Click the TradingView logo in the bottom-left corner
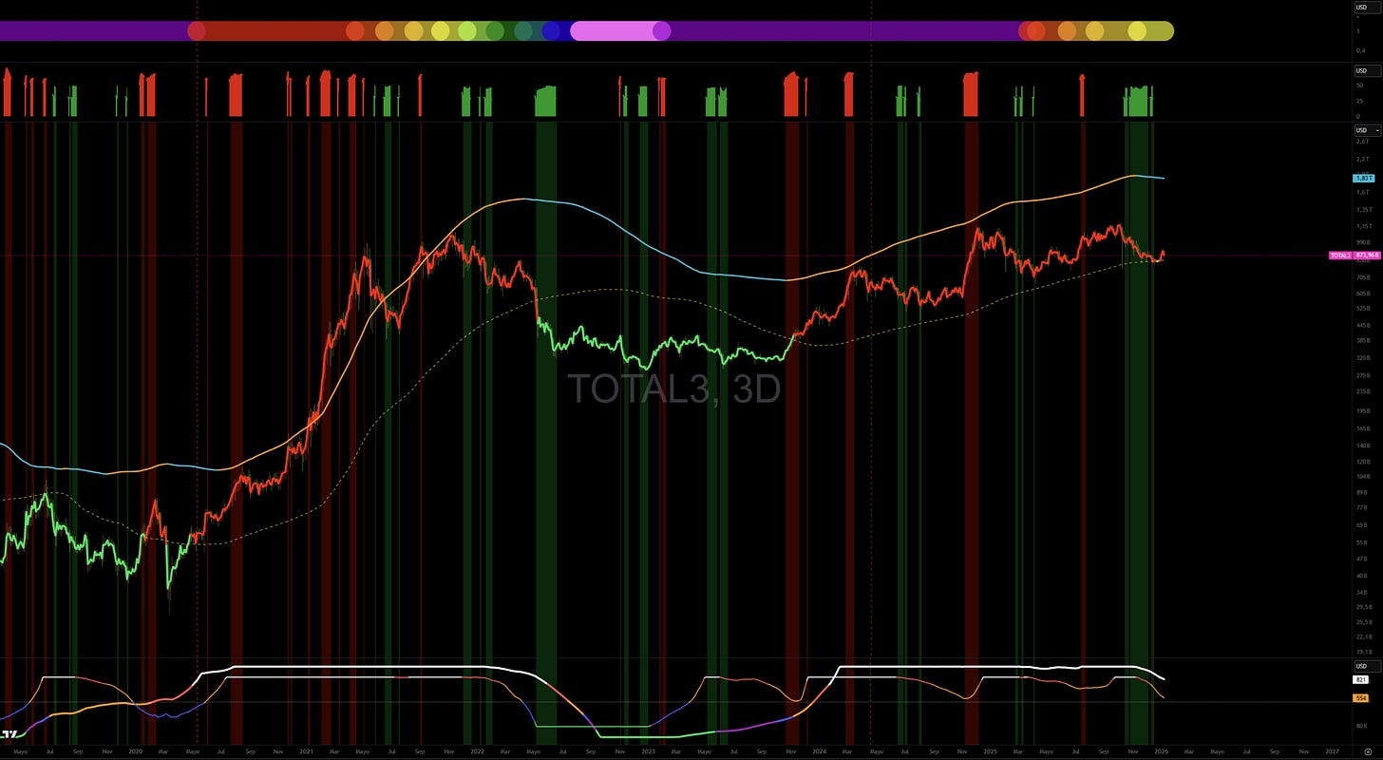Screen dimensions: 1383x760 click(8, 733)
